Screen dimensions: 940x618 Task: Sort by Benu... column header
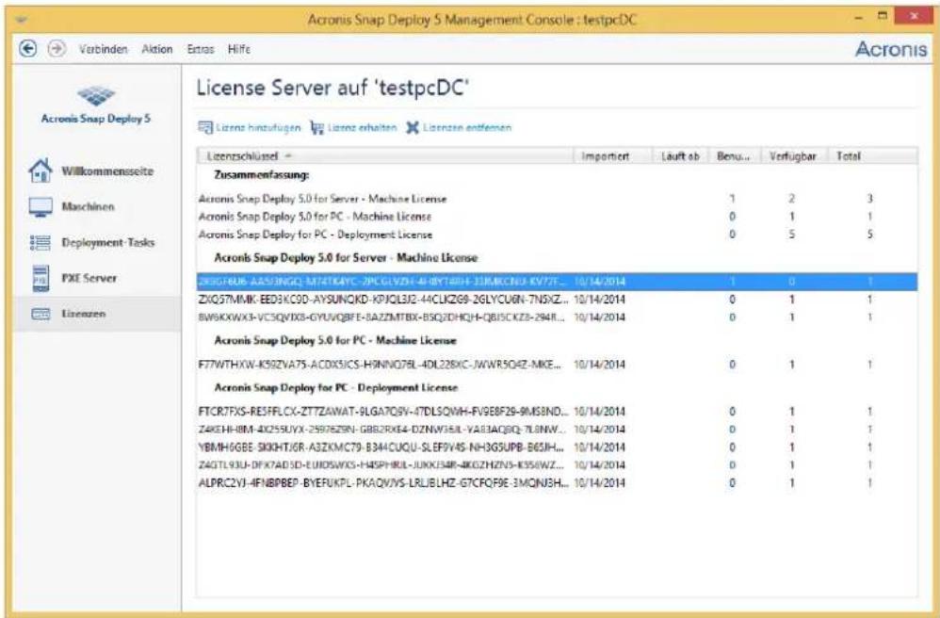(735, 155)
